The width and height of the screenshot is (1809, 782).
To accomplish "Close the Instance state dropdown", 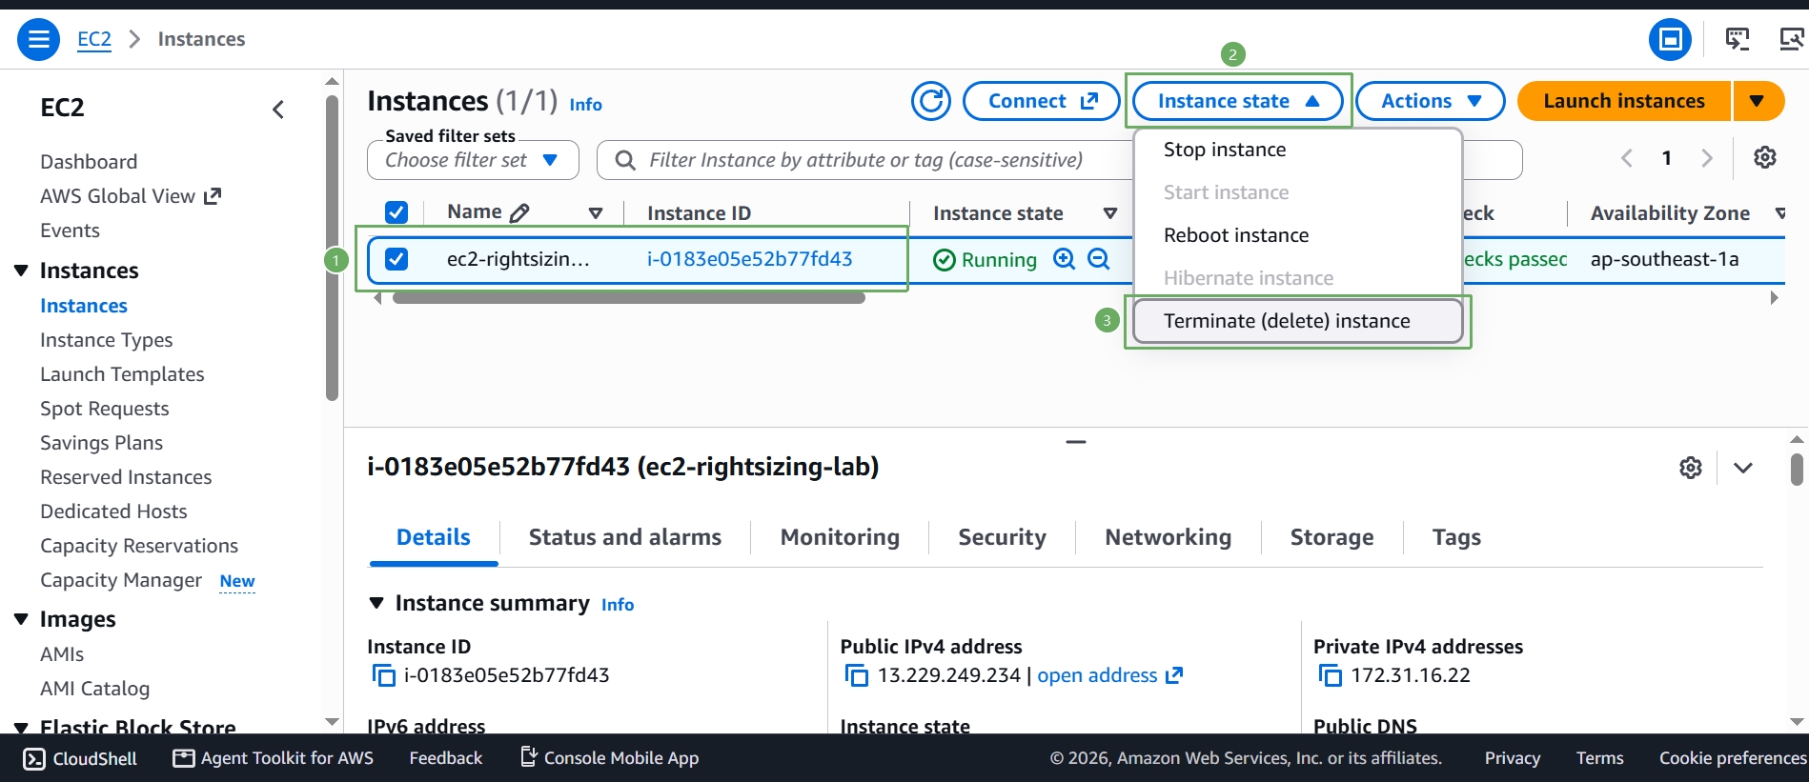I will [1237, 101].
